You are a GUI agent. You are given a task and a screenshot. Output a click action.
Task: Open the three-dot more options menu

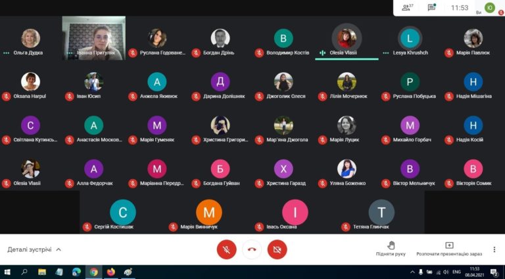(494, 249)
